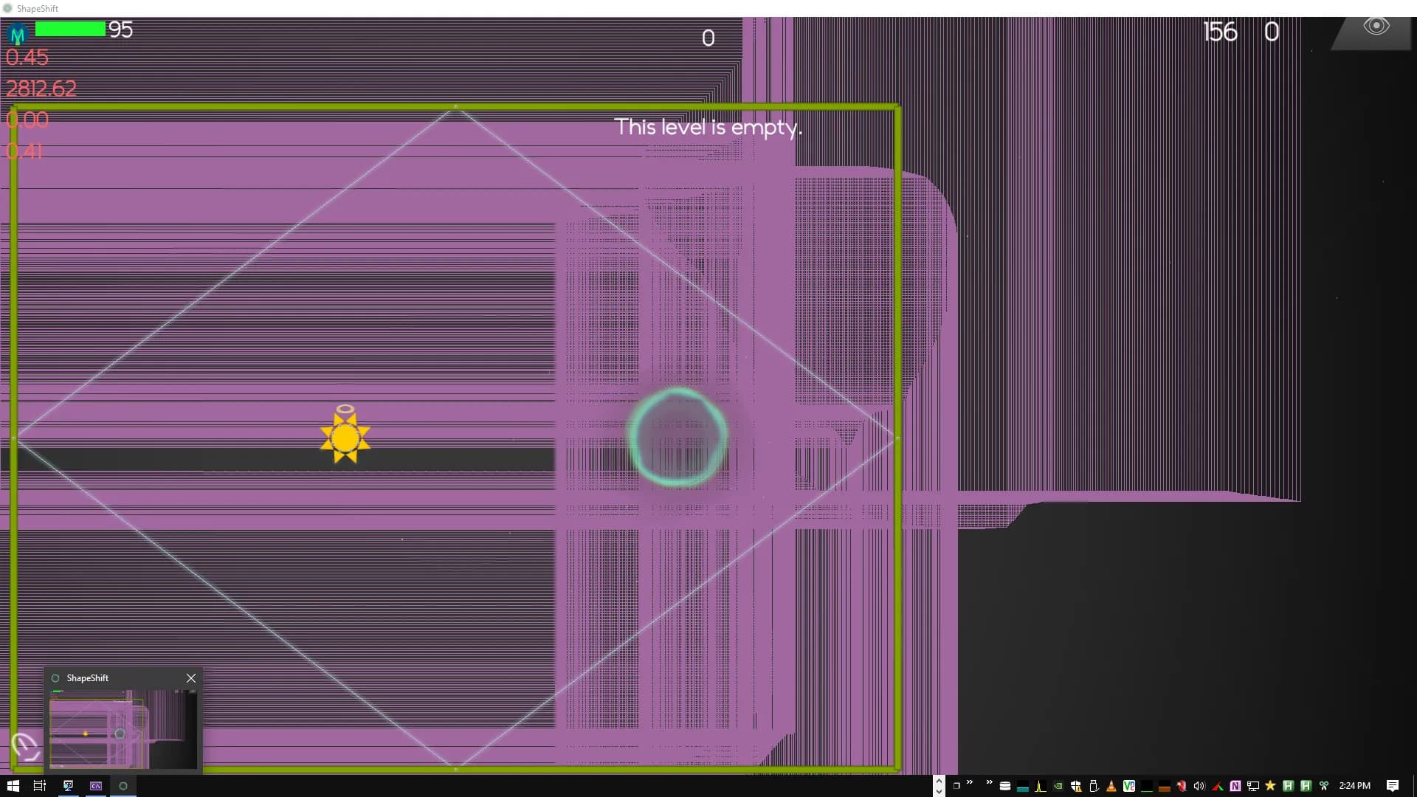Click the 2:24 PM clock

tap(1354, 786)
